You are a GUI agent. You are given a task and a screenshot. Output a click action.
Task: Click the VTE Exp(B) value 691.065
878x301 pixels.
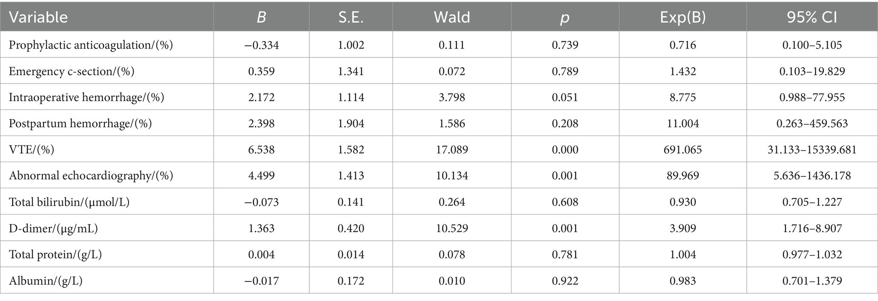pos(683,150)
